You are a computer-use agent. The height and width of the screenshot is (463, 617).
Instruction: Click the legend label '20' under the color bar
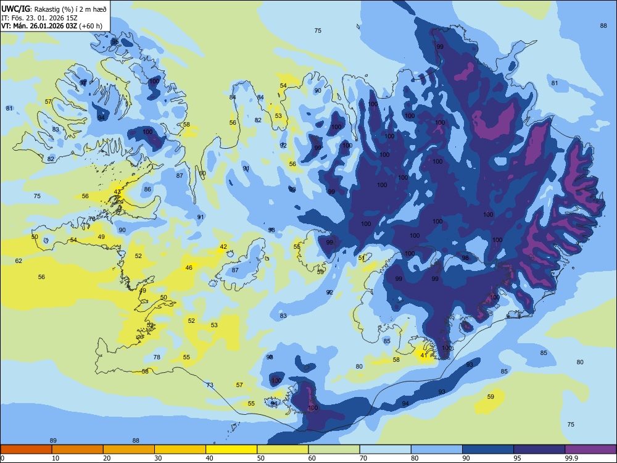click(107, 458)
